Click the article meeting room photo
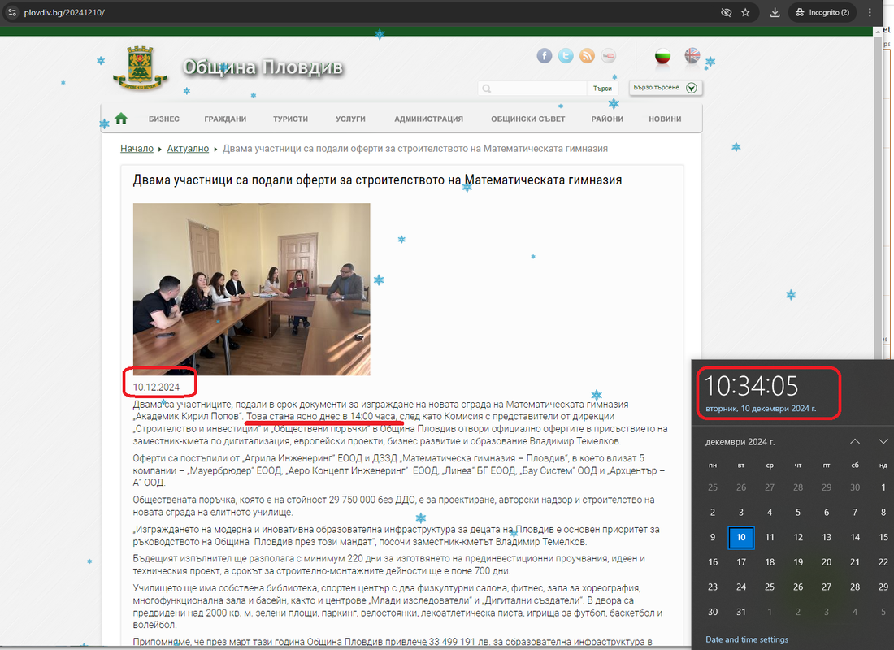This screenshot has width=894, height=650. click(x=251, y=289)
